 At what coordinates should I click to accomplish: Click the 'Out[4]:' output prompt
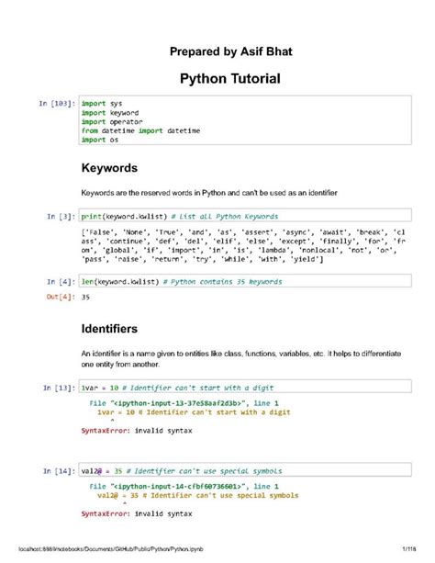pyautogui.click(x=61, y=297)
